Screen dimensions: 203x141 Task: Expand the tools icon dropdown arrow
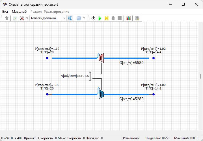27,18
